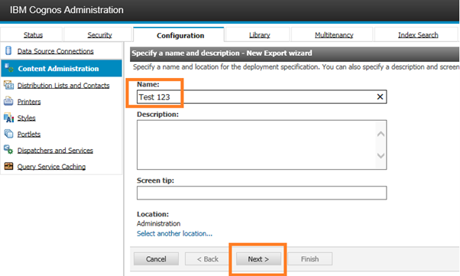Screen dimensions: 460x276
Task: Click the Query Service Caching icon
Action: tap(8, 166)
